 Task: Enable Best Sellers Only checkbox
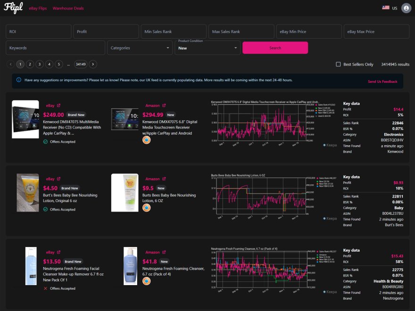338,64
